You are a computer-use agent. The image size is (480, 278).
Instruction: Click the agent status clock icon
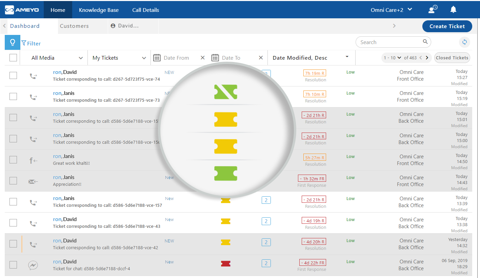[x=433, y=9]
